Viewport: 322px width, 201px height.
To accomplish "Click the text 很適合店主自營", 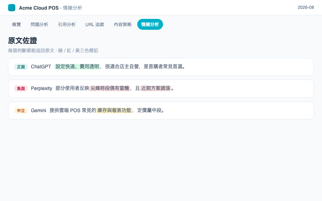I will [122, 67].
